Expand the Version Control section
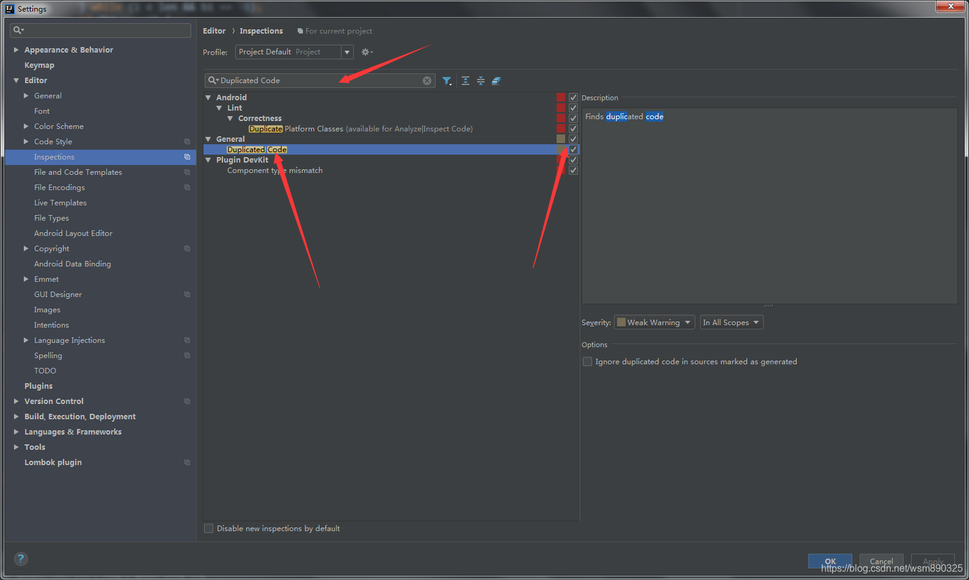969x580 pixels. 16,402
